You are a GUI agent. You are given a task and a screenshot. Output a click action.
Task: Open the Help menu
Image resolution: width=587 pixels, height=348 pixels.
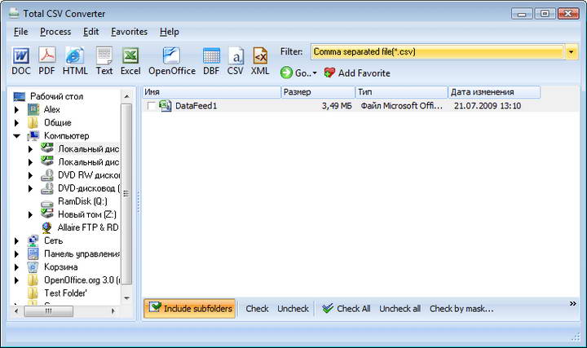(170, 32)
